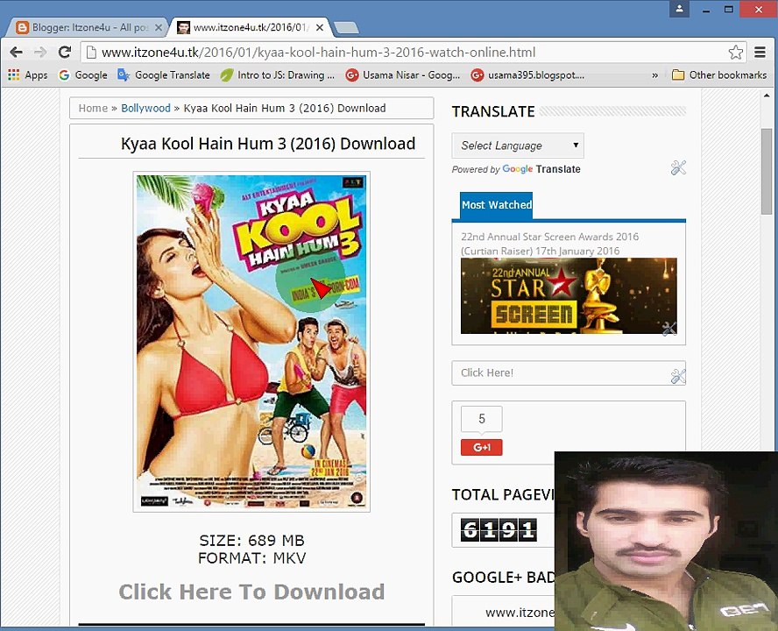This screenshot has height=631, width=778.
Task: Click the Click Here! link
Action: tap(487, 372)
